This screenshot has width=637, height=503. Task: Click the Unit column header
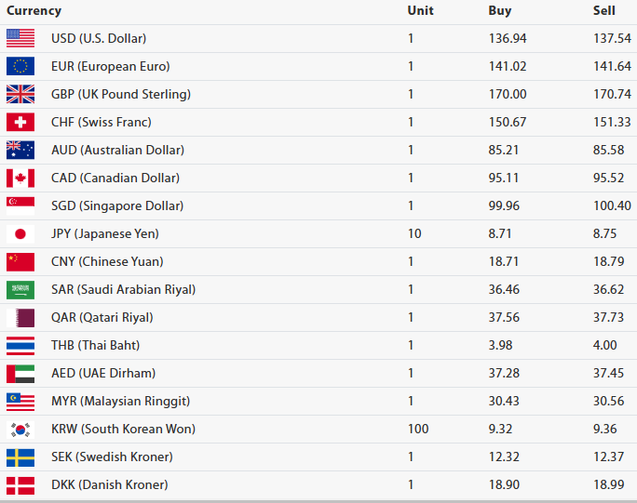[x=420, y=11]
